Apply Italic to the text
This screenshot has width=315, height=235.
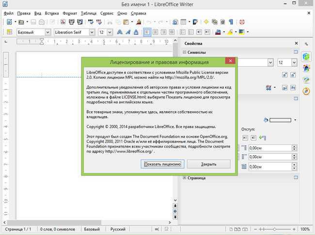pos(128,32)
